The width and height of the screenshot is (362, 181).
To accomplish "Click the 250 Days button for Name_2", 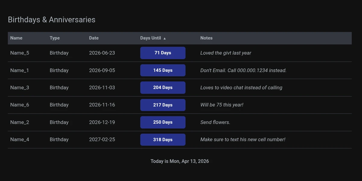I will coord(163,122).
